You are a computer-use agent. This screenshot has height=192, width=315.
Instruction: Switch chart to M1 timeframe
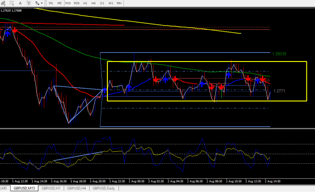[51, 3]
